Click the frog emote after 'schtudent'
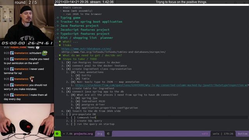Image resolution: width=249 pixels, height=140 pixels. tap(45, 53)
